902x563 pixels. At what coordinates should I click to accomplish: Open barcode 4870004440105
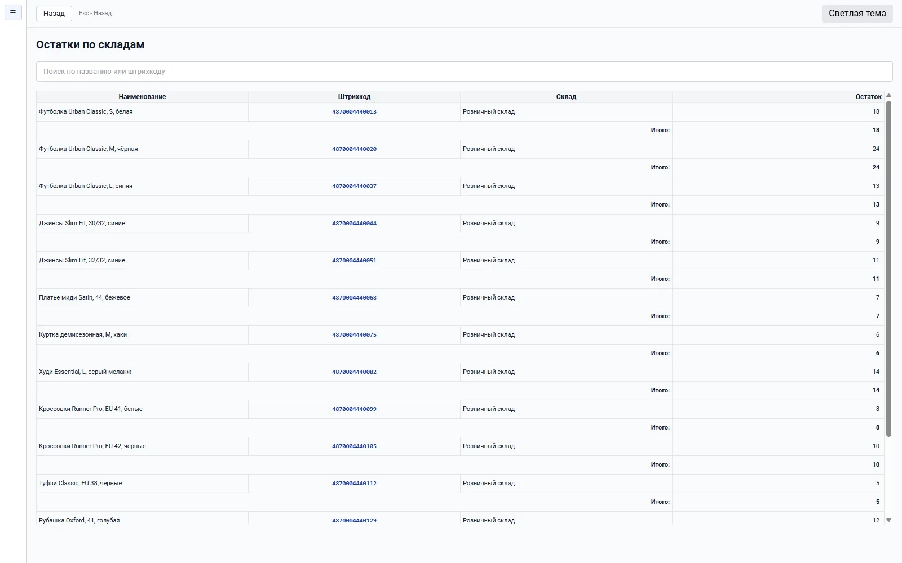pyautogui.click(x=354, y=446)
